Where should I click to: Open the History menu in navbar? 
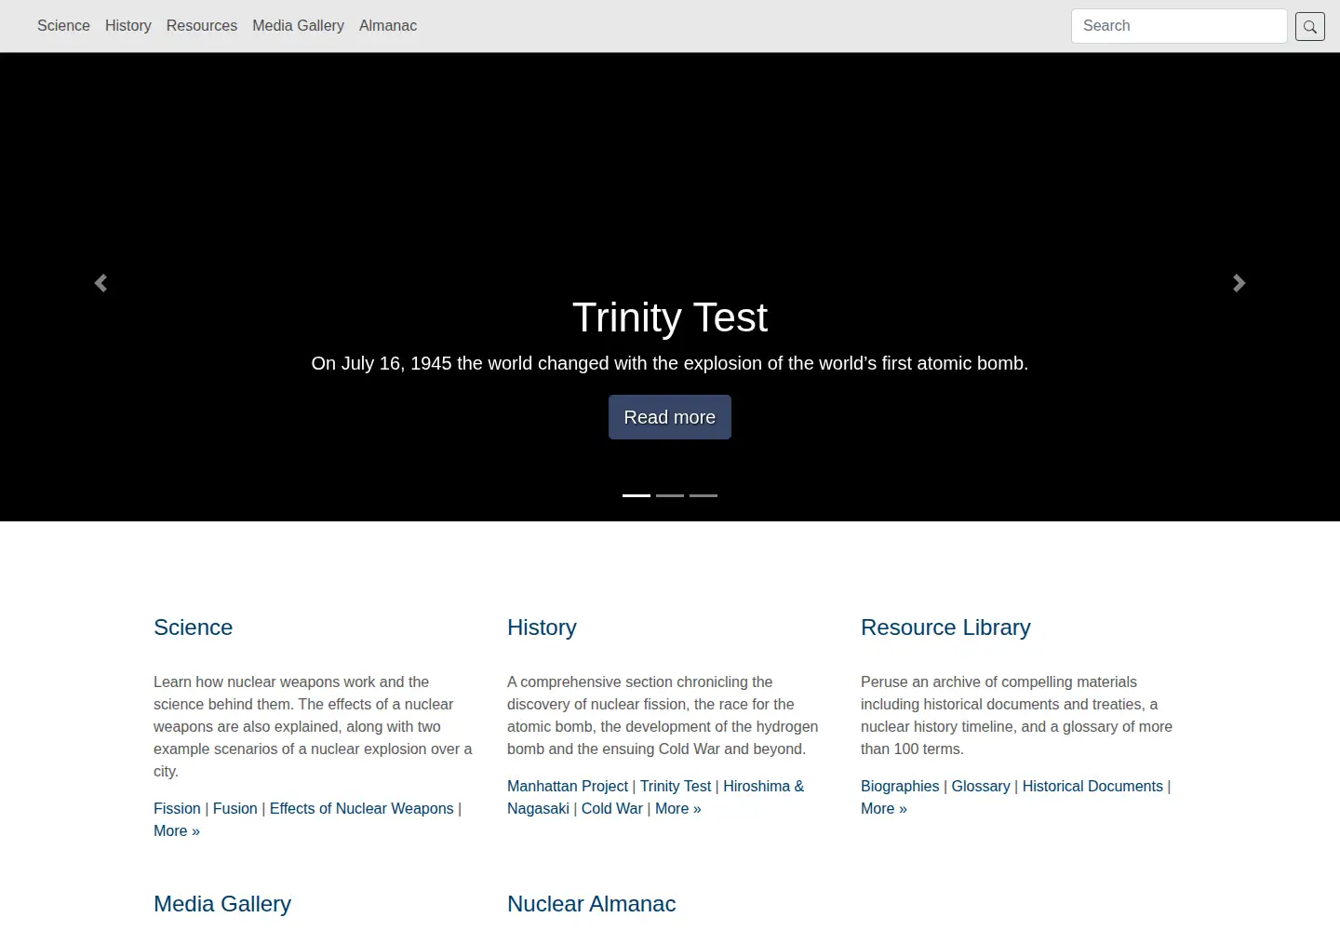click(x=128, y=26)
